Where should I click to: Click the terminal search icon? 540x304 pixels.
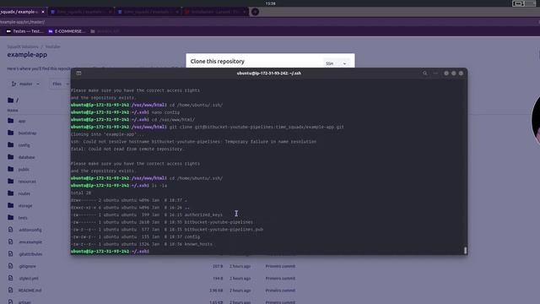click(x=424, y=73)
